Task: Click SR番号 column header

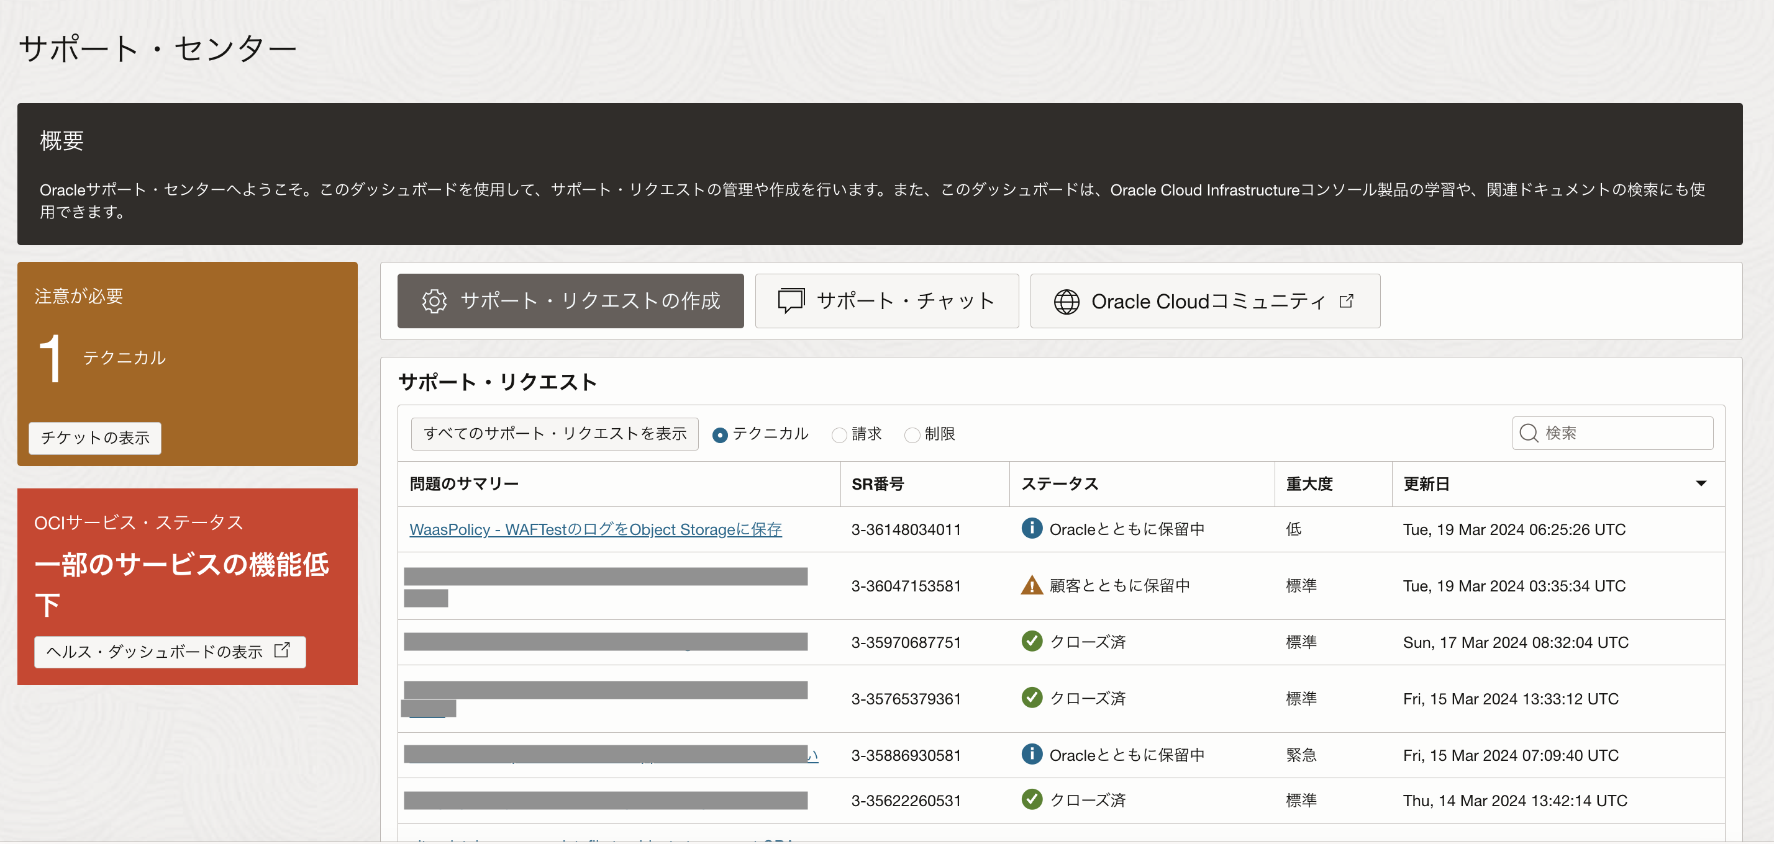Action: coord(877,483)
